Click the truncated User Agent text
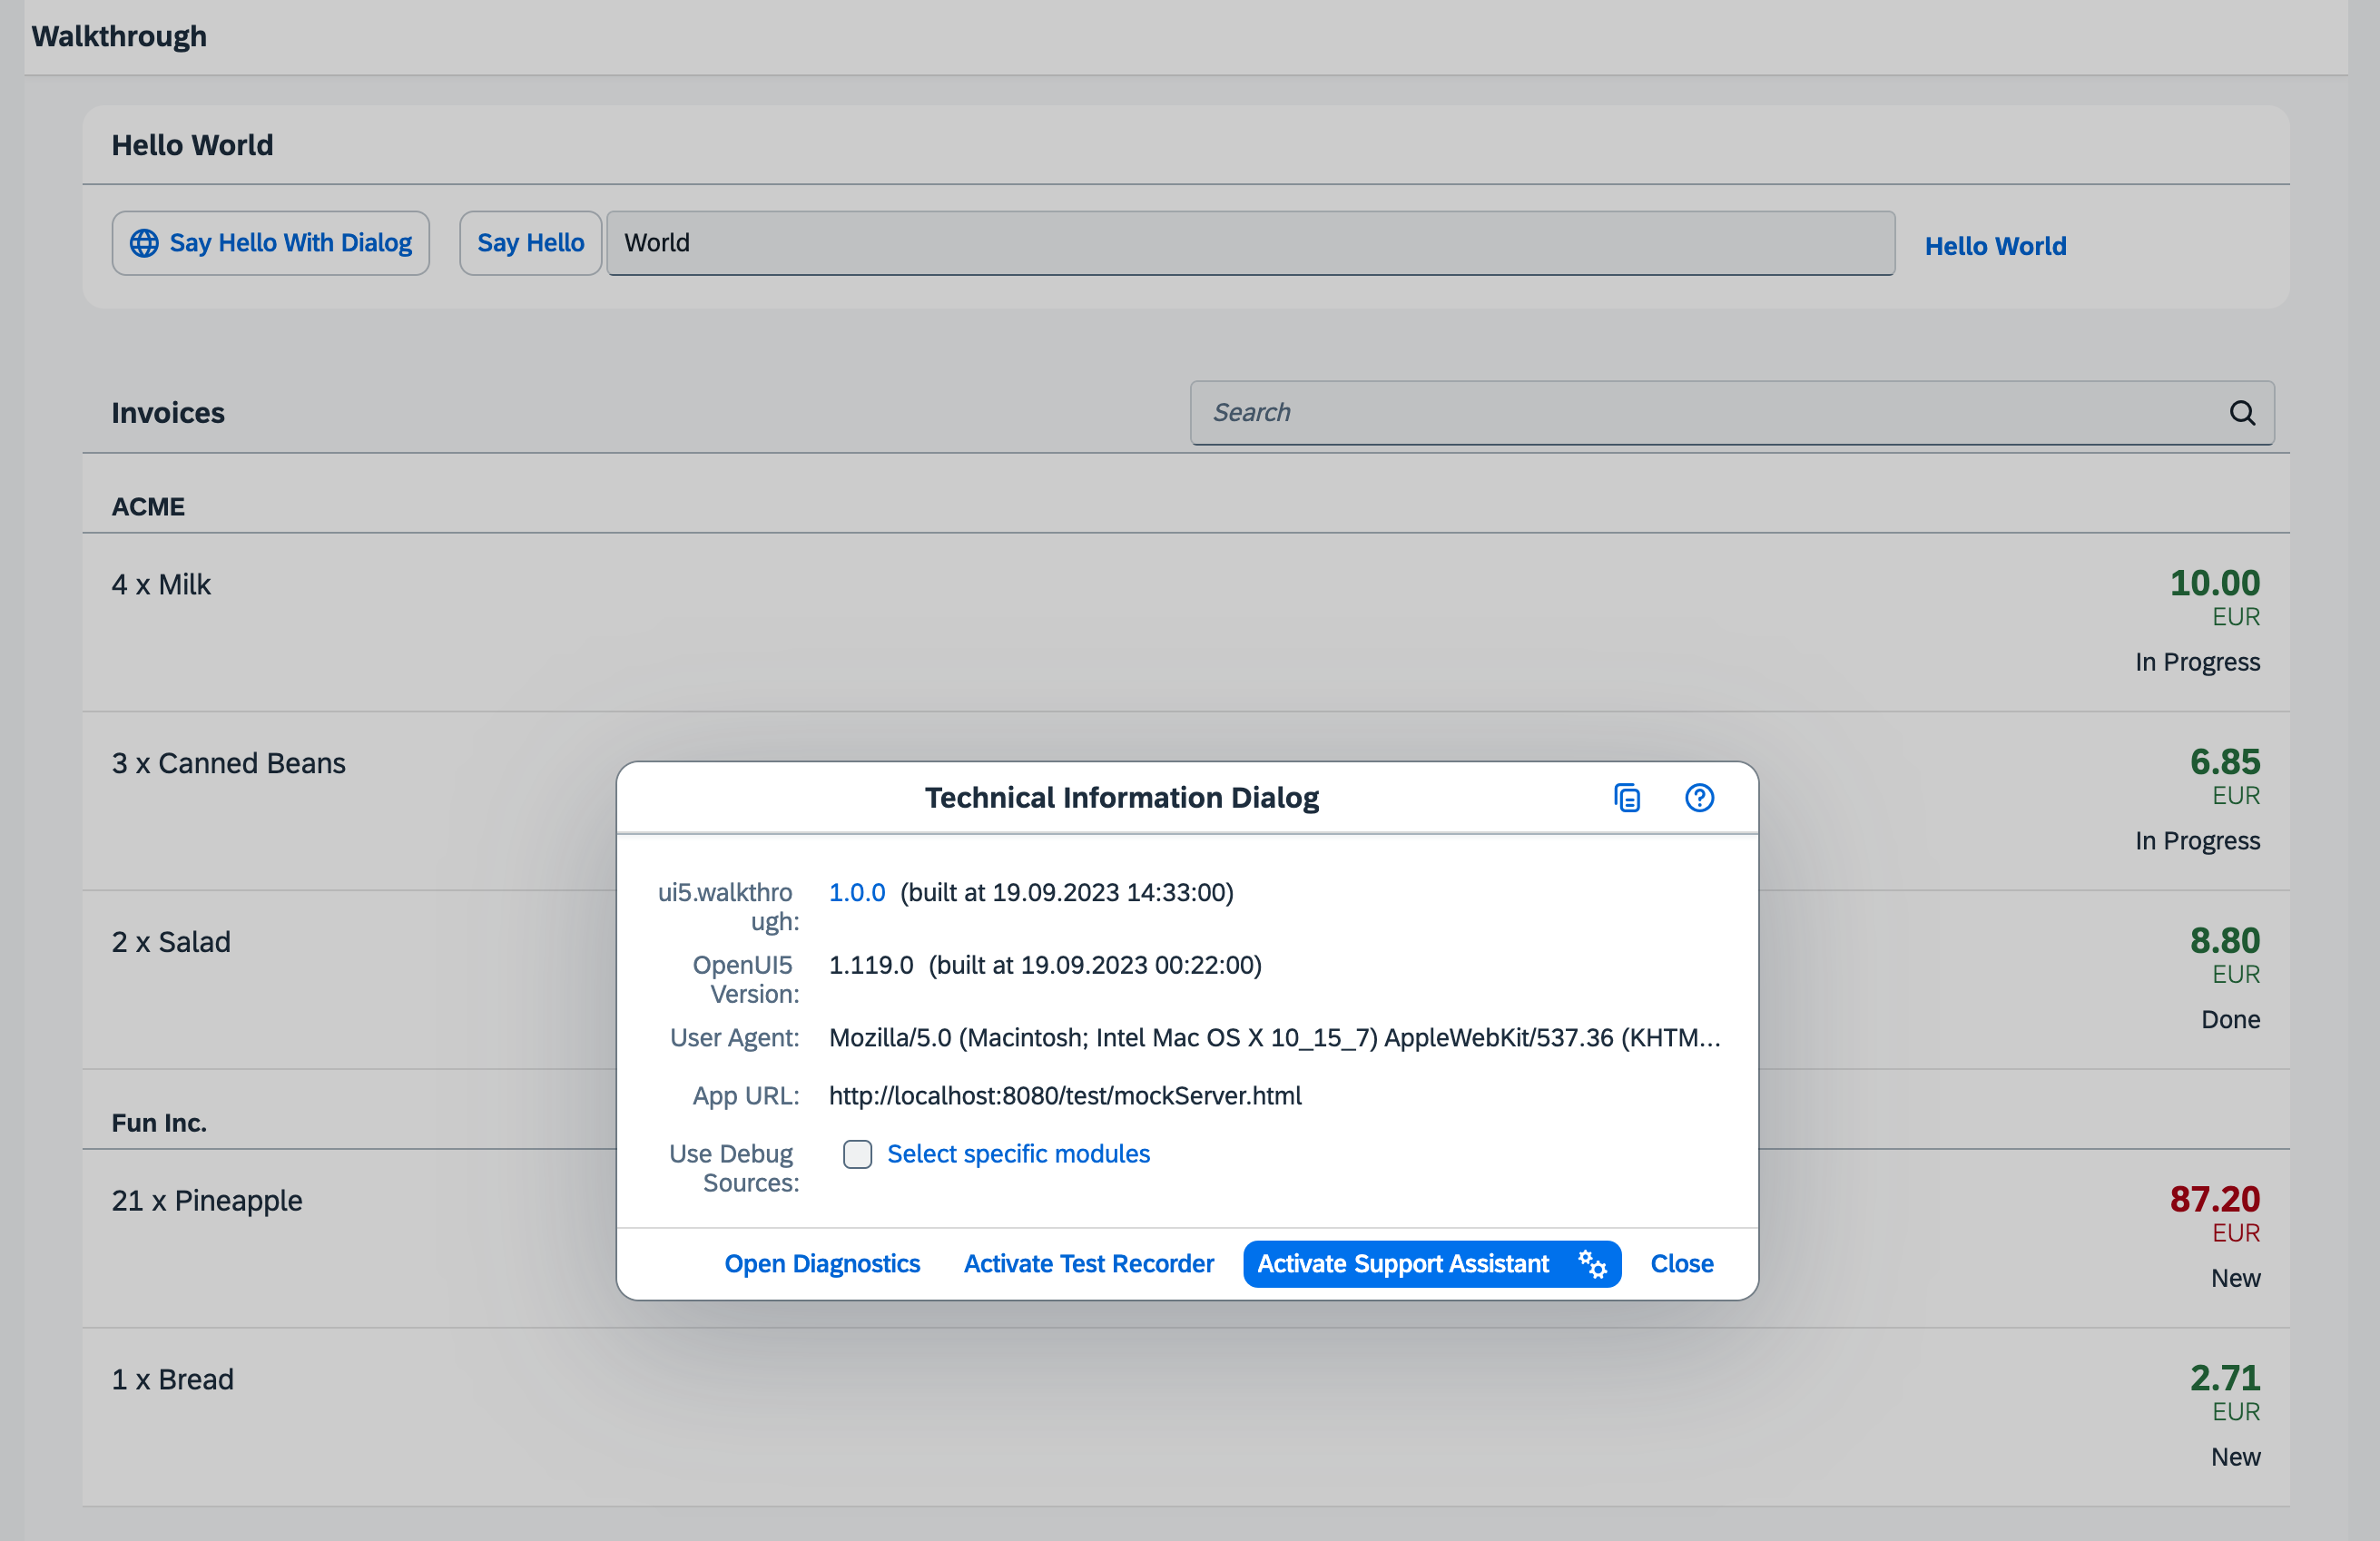The height and width of the screenshot is (1541, 2380). tap(1274, 1038)
